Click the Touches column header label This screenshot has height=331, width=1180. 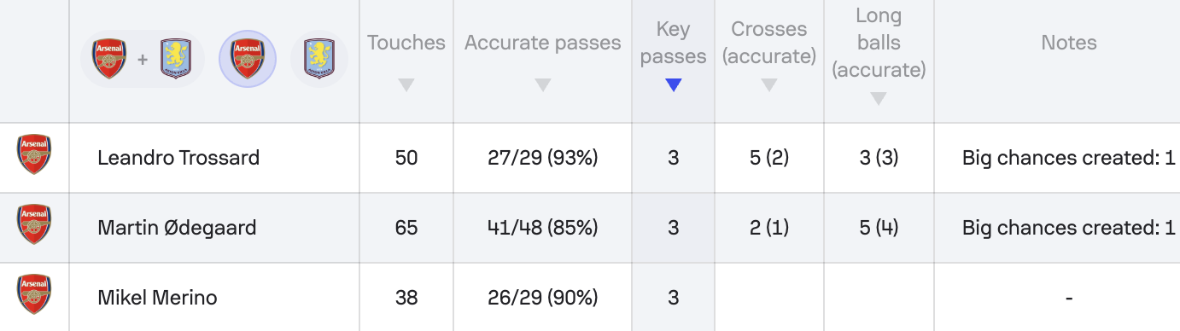tap(406, 43)
